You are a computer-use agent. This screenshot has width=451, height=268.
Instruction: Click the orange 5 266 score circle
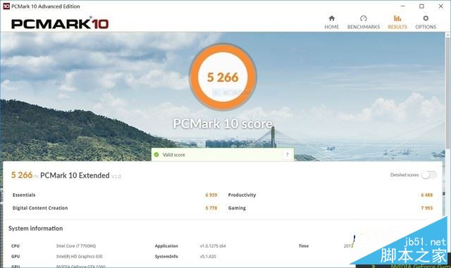pyautogui.click(x=223, y=77)
